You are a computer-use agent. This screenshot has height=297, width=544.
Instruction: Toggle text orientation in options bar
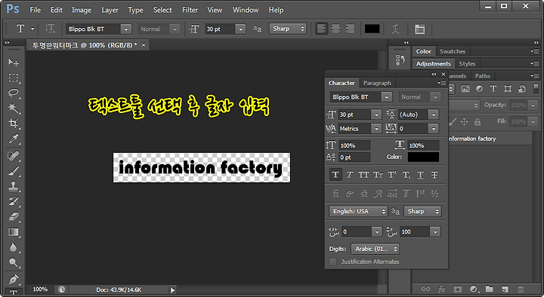(50, 29)
